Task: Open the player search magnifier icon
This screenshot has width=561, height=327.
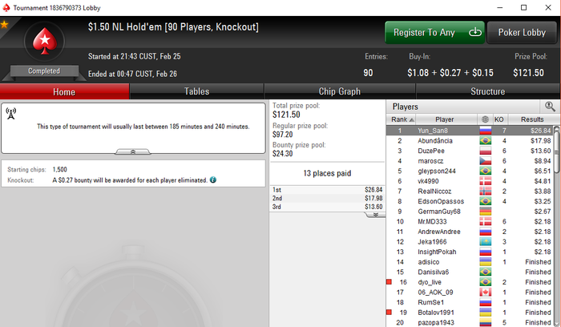Action: (550, 107)
